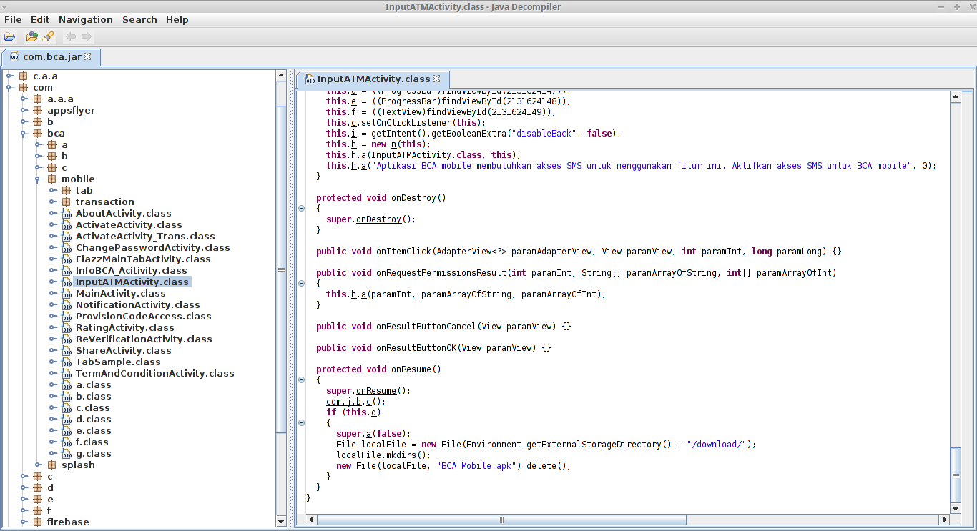The height and width of the screenshot is (531, 977).
Task: Select FlazzMainTabActivity.class in the tree
Action: pos(143,259)
